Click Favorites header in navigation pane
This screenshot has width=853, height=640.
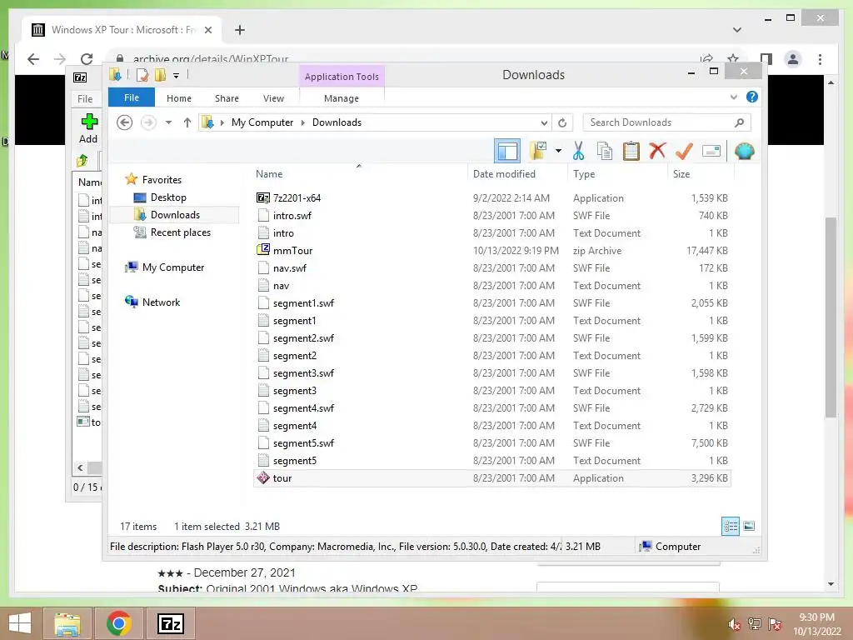[162, 180]
